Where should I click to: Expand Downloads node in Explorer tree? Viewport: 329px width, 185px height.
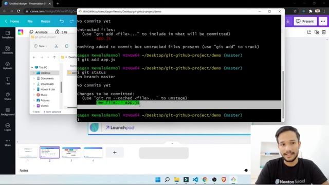[34, 84]
